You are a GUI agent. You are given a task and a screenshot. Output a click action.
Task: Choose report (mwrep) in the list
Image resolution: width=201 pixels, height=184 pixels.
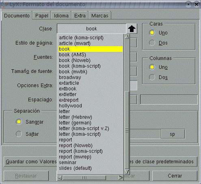(x=91, y=157)
